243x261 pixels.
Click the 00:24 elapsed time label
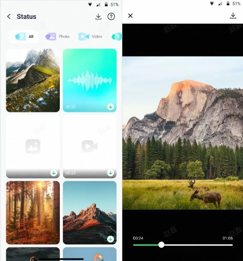[138, 238]
